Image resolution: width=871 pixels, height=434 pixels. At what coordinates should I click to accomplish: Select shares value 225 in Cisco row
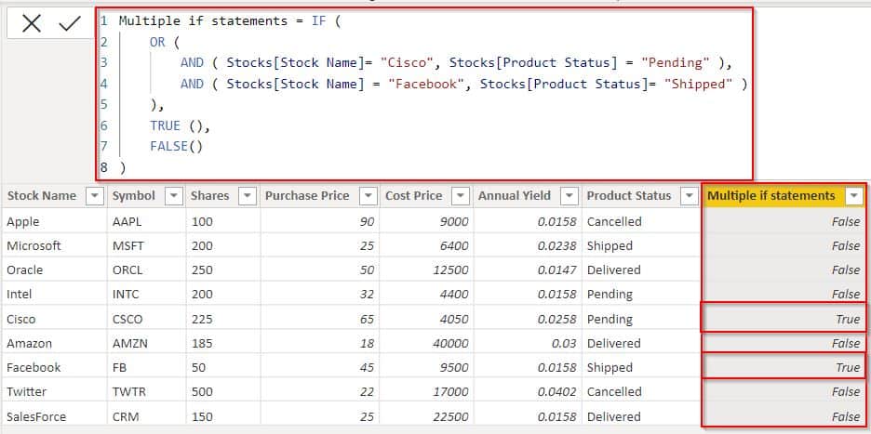click(x=202, y=319)
